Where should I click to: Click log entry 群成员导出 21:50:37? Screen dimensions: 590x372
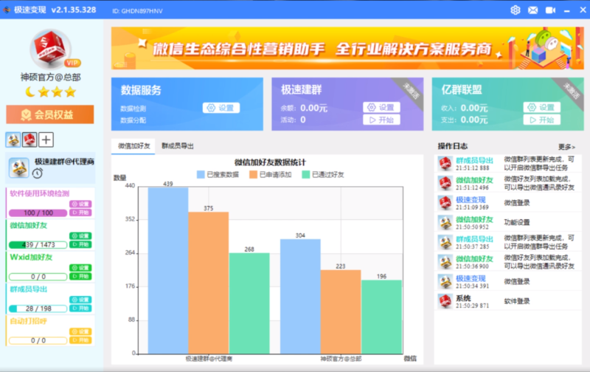coord(508,243)
